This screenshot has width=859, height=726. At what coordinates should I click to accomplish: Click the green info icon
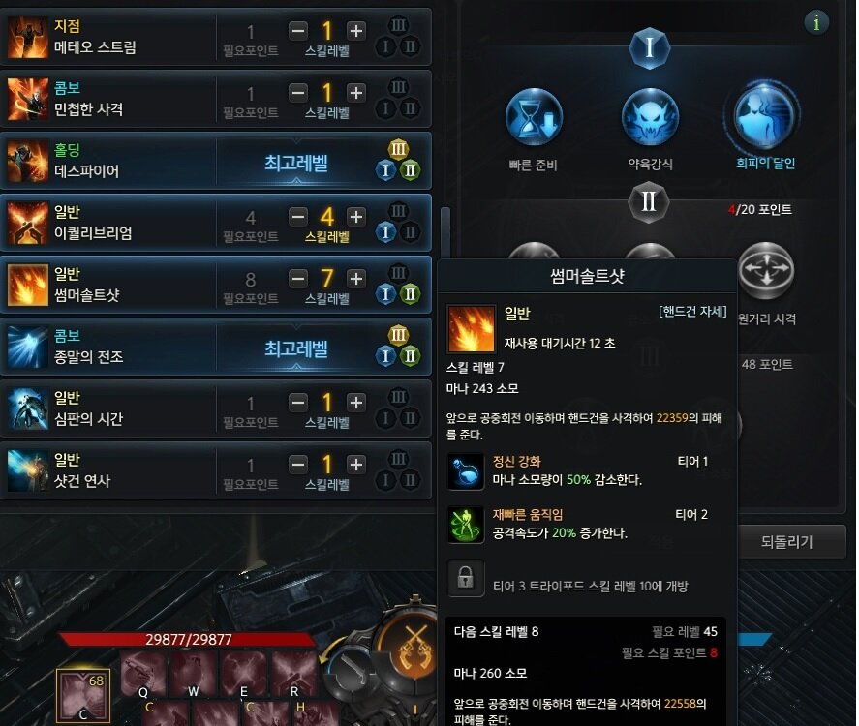click(x=816, y=23)
